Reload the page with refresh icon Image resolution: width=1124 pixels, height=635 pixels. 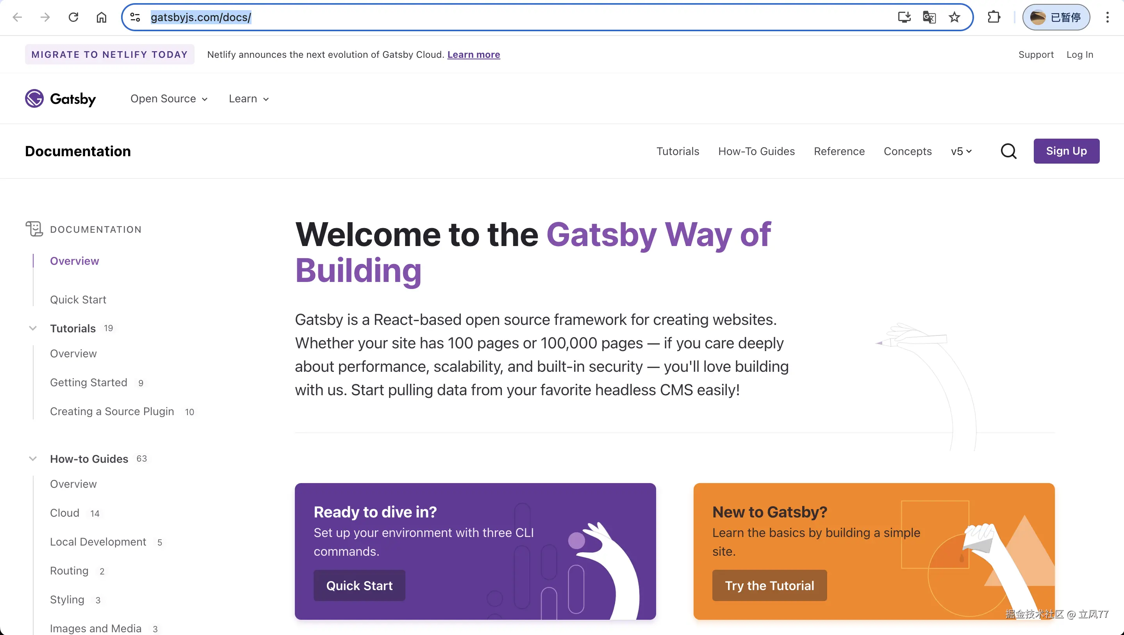coord(73,18)
